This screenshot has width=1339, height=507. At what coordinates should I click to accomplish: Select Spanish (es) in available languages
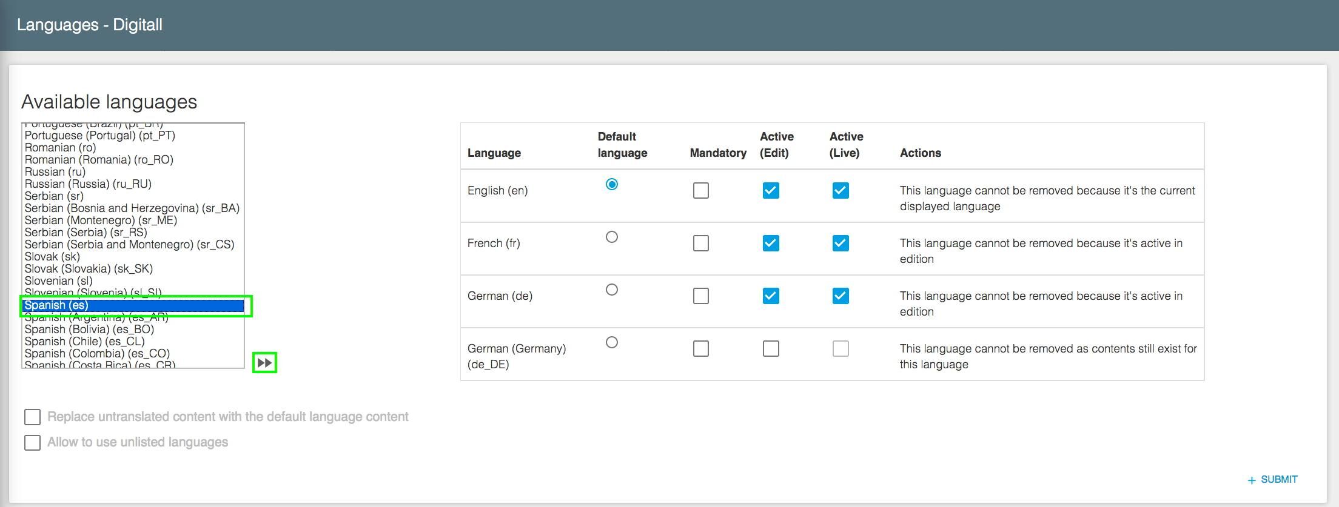133,305
